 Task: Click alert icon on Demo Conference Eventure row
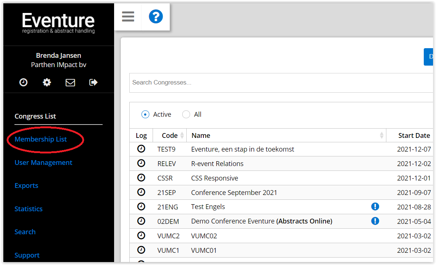[x=375, y=221]
